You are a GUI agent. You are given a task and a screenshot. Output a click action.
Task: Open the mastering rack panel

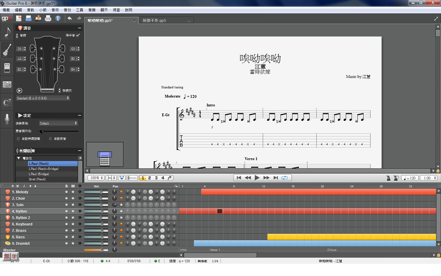pyautogui.click(x=7, y=84)
